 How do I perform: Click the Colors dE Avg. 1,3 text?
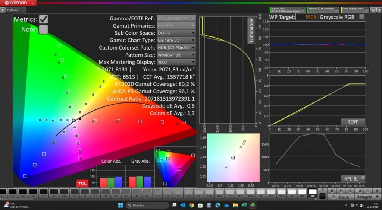coord(172,113)
